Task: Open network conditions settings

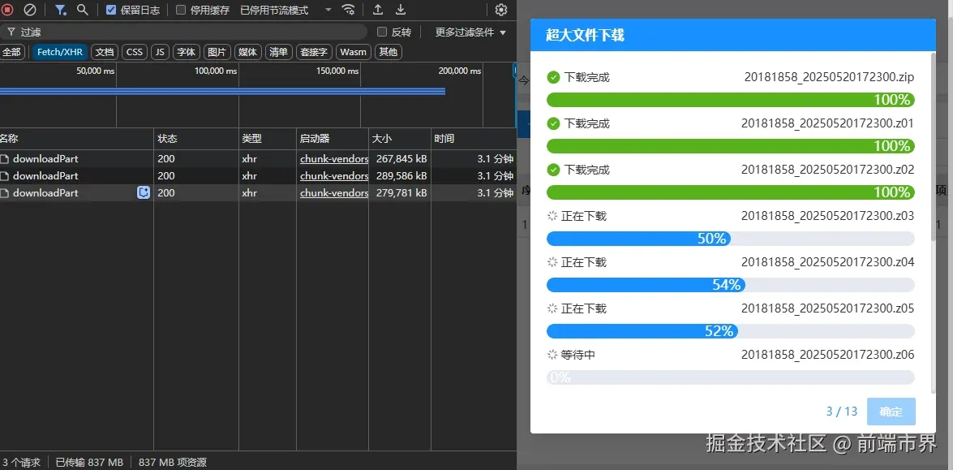Action: click(348, 11)
